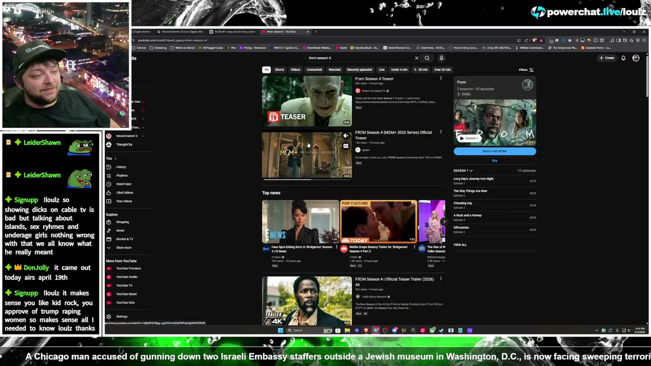Open Your videos in the sidebar
The height and width of the screenshot is (366, 651).
tap(124, 201)
